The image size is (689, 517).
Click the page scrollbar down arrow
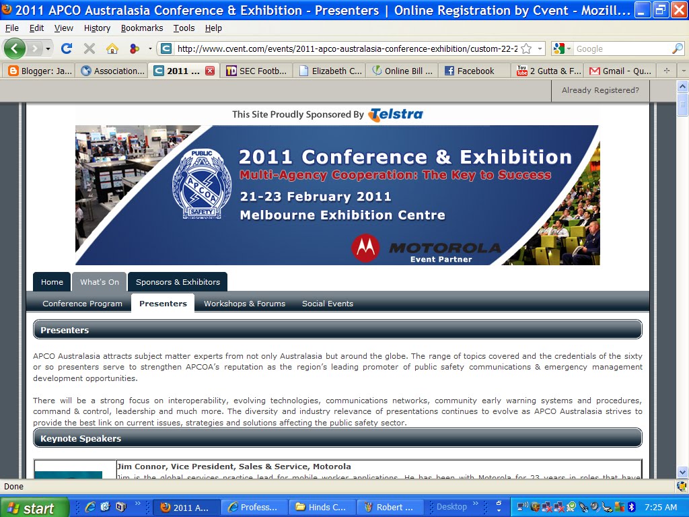(682, 472)
